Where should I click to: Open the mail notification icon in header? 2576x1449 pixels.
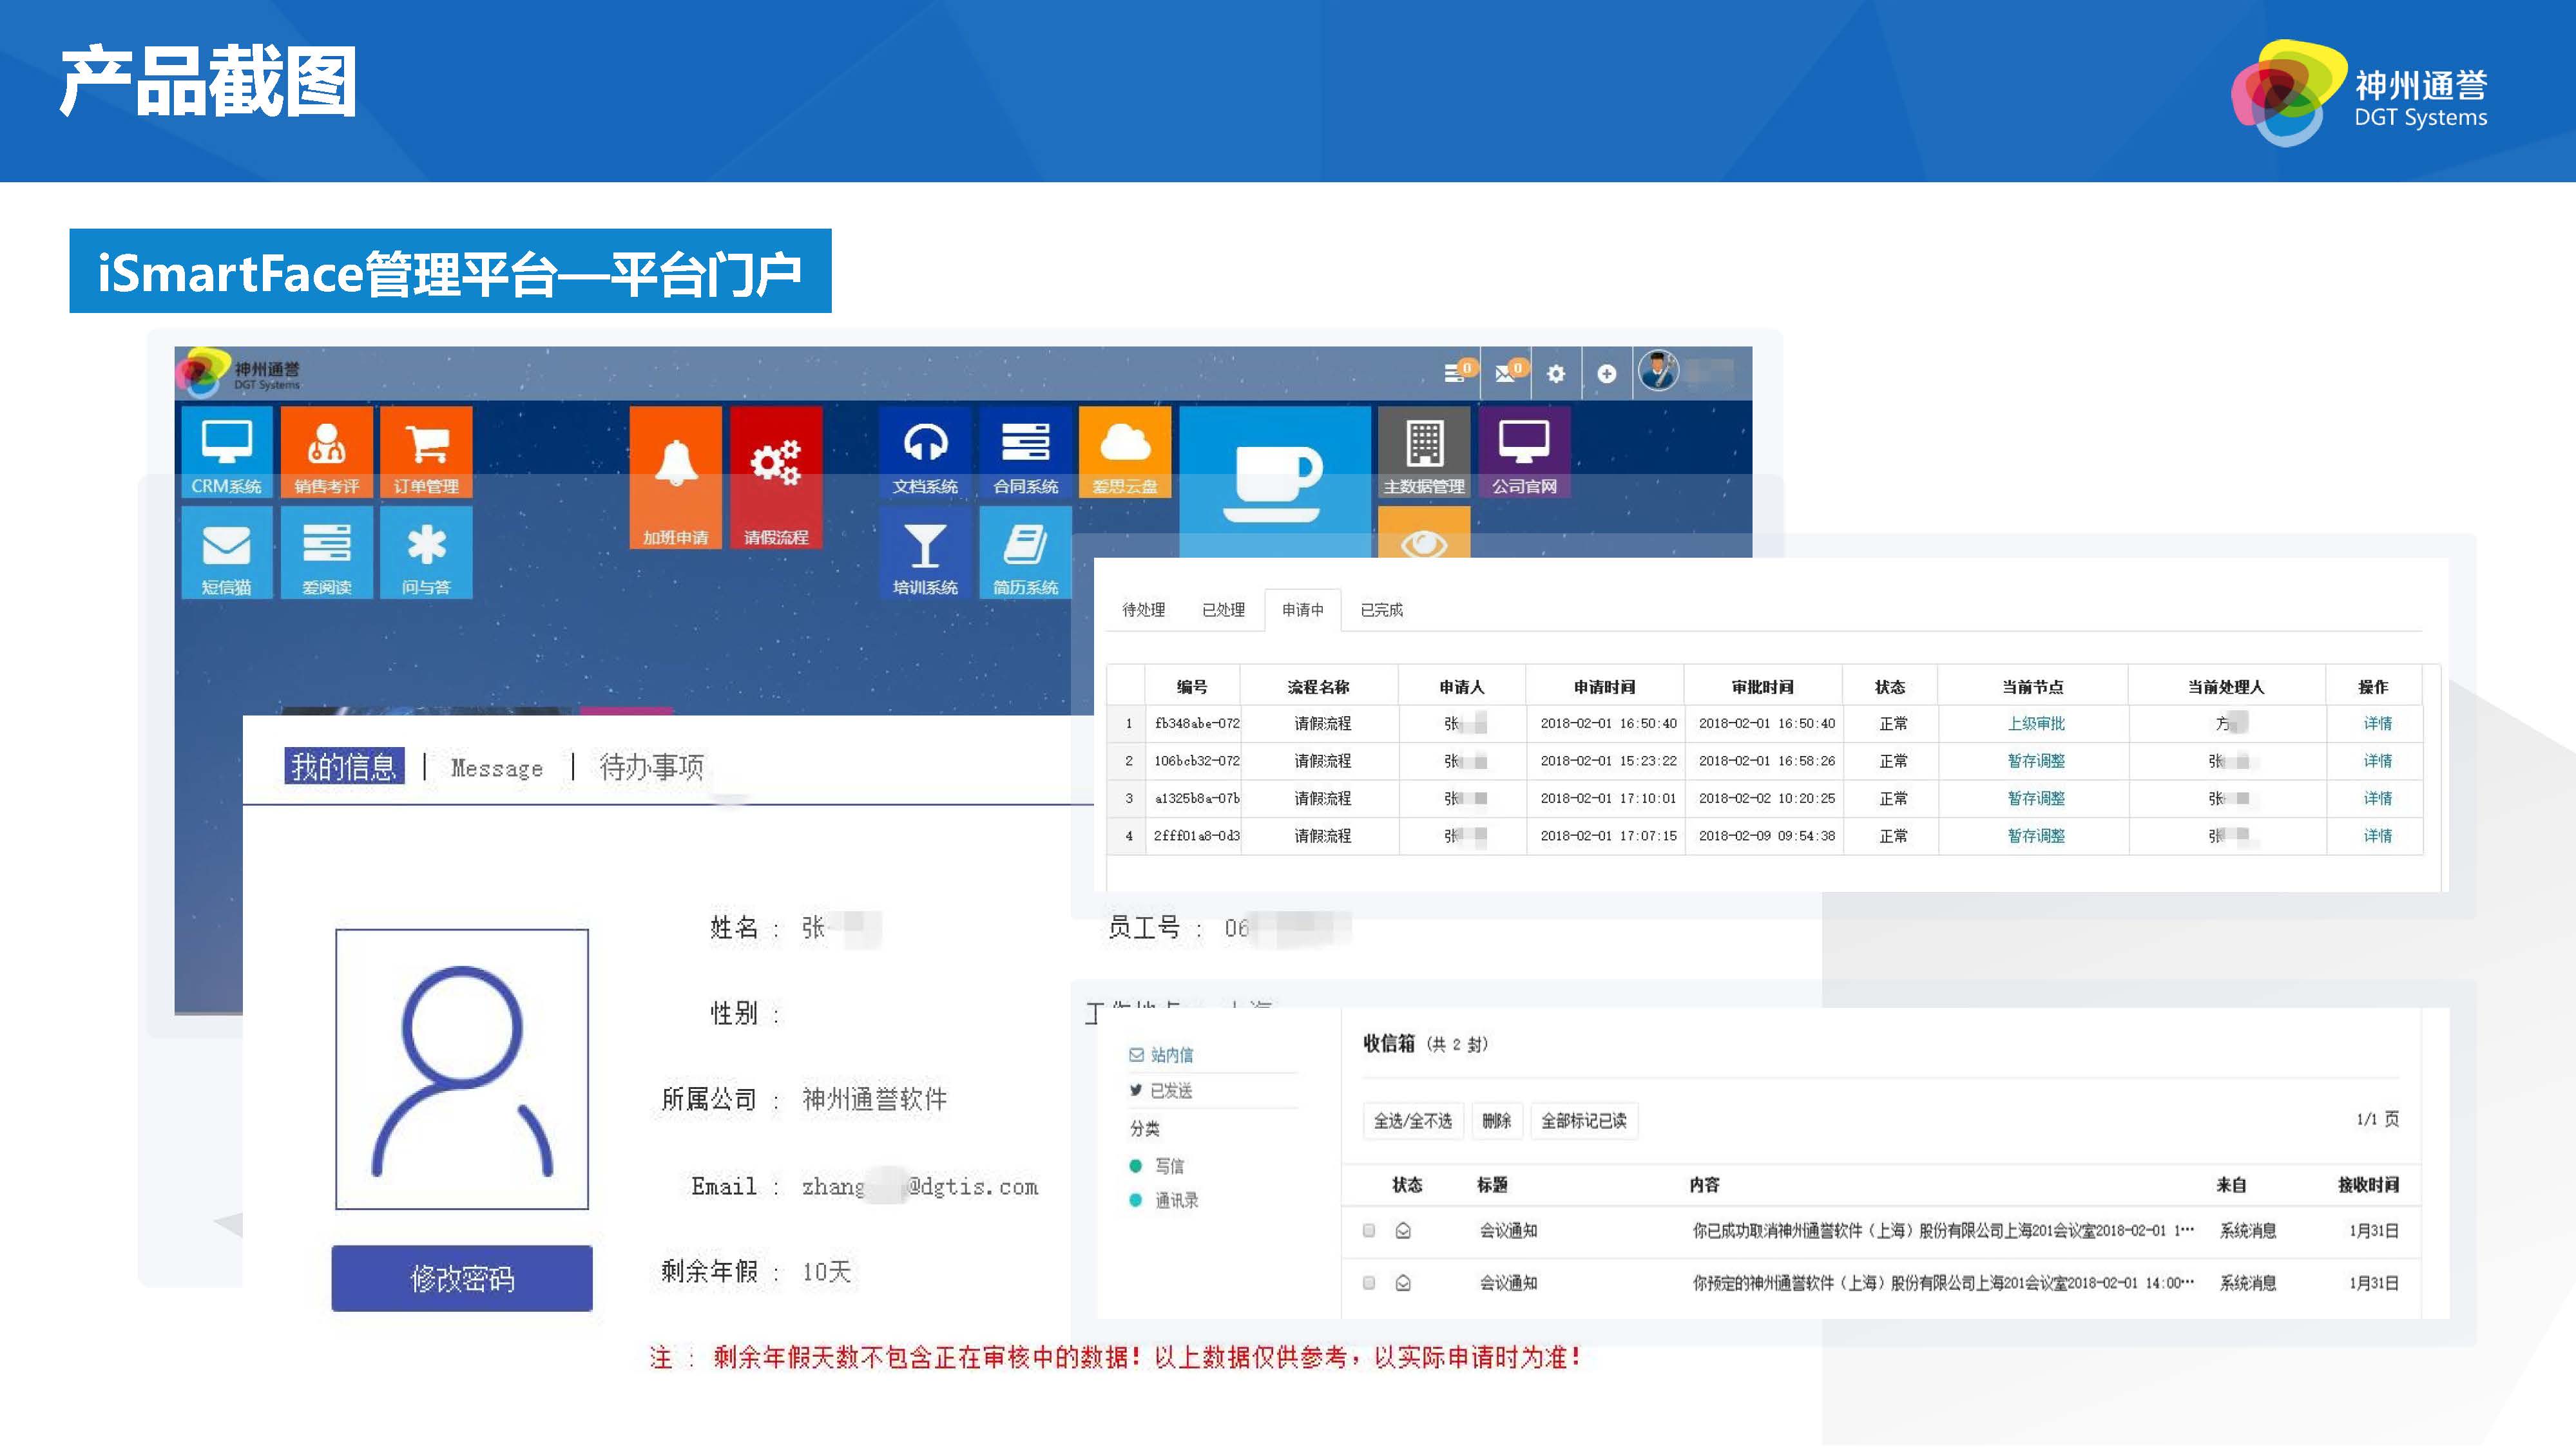pos(1509,373)
